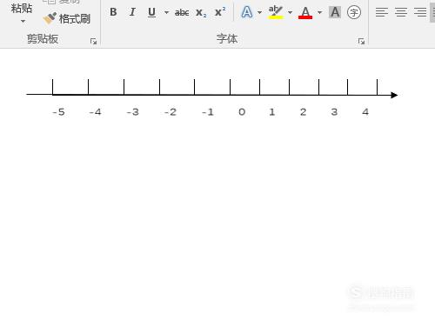This screenshot has width=435, height=333.
Task: Click the 粘贴 paste button
Action: (x=22, y=8)
